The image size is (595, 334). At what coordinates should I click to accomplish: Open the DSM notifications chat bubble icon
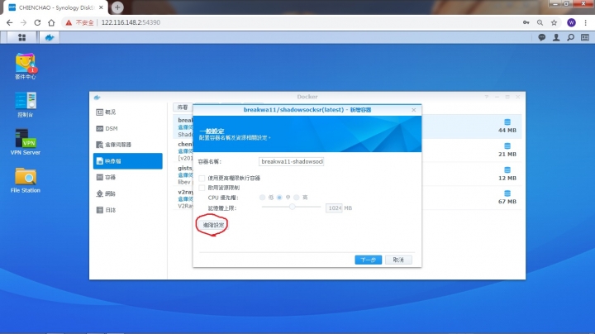pyautogui.click(x=541, y=37)
